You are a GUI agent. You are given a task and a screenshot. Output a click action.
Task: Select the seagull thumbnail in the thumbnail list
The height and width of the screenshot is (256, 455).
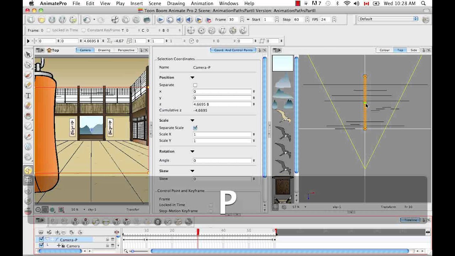coord(283,116)
